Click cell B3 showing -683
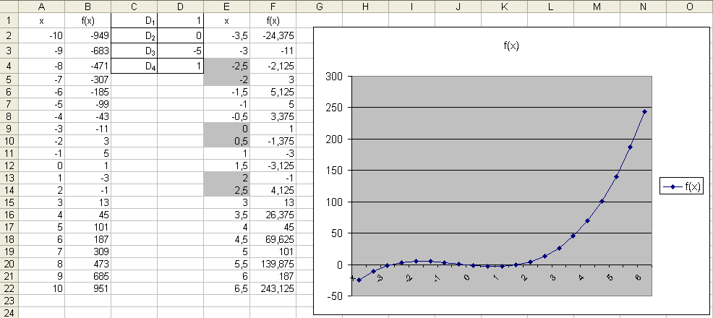713x318 pixels. [x=87, y=51]
